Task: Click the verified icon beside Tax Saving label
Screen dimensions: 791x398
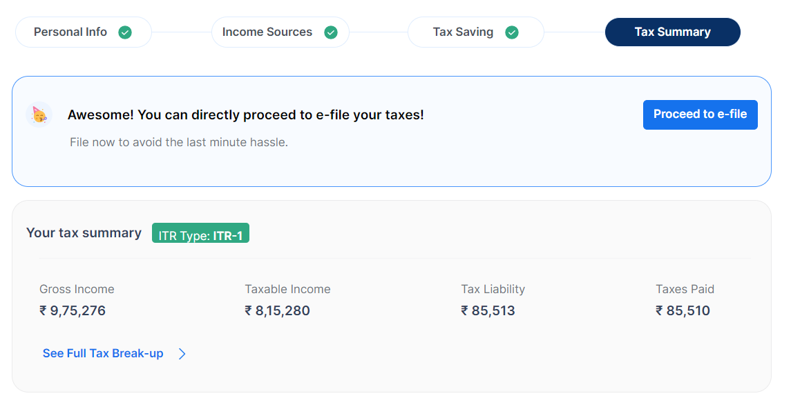Action: (512, 32)
